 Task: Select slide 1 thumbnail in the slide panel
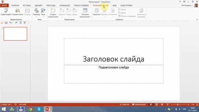(15, 34)
